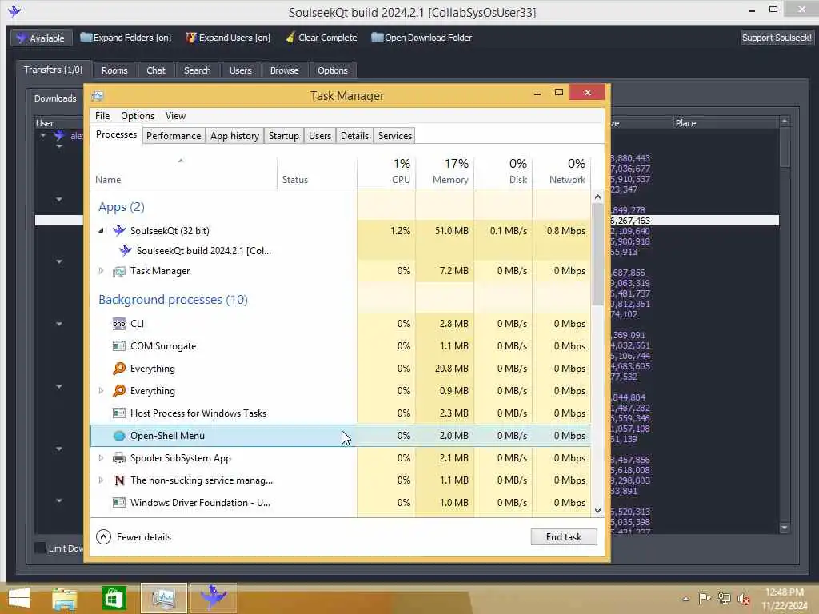
Task: Open the View menu in Task Manager
Action: (175, 116)
